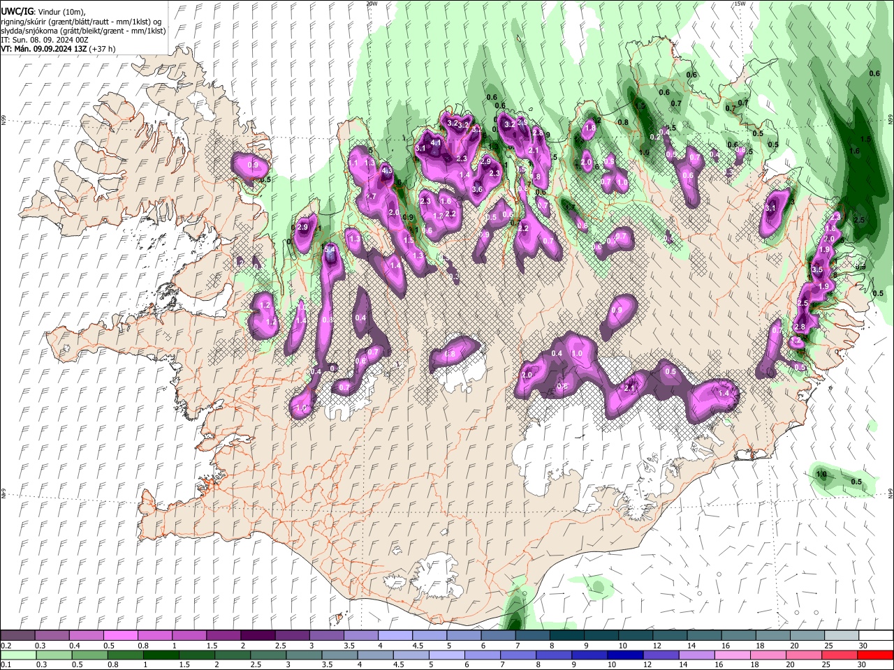Click the 'UWC/IG: Vindur (10m)' title text
Viewport: 894px width, 670px height.
click(x=43, y=12)
